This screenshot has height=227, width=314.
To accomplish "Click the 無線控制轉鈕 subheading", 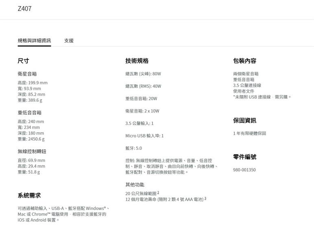I will click(32, 151).
